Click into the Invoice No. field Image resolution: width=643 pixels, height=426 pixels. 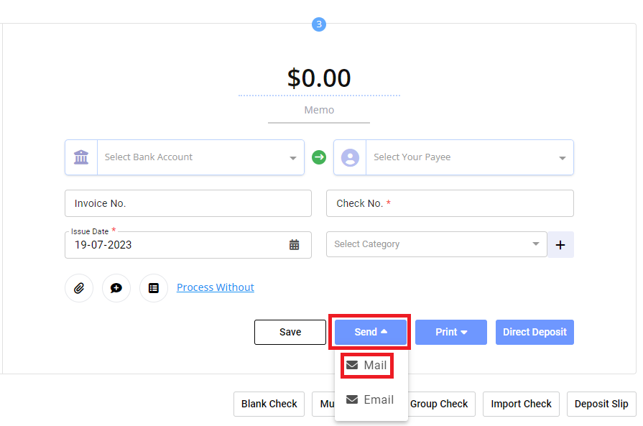pos(188,203)
